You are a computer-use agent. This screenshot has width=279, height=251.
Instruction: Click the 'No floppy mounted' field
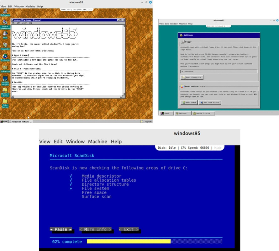pyautogui.click(x=219, y=72)
